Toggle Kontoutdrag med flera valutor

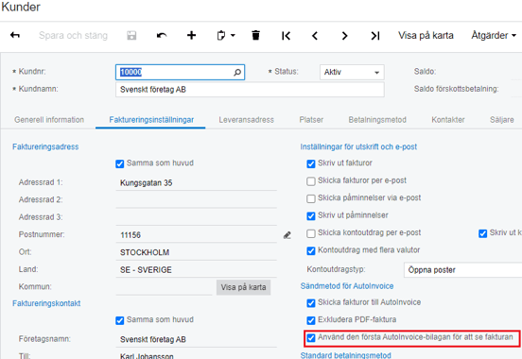pyautogui.click(x=311, y=251)
